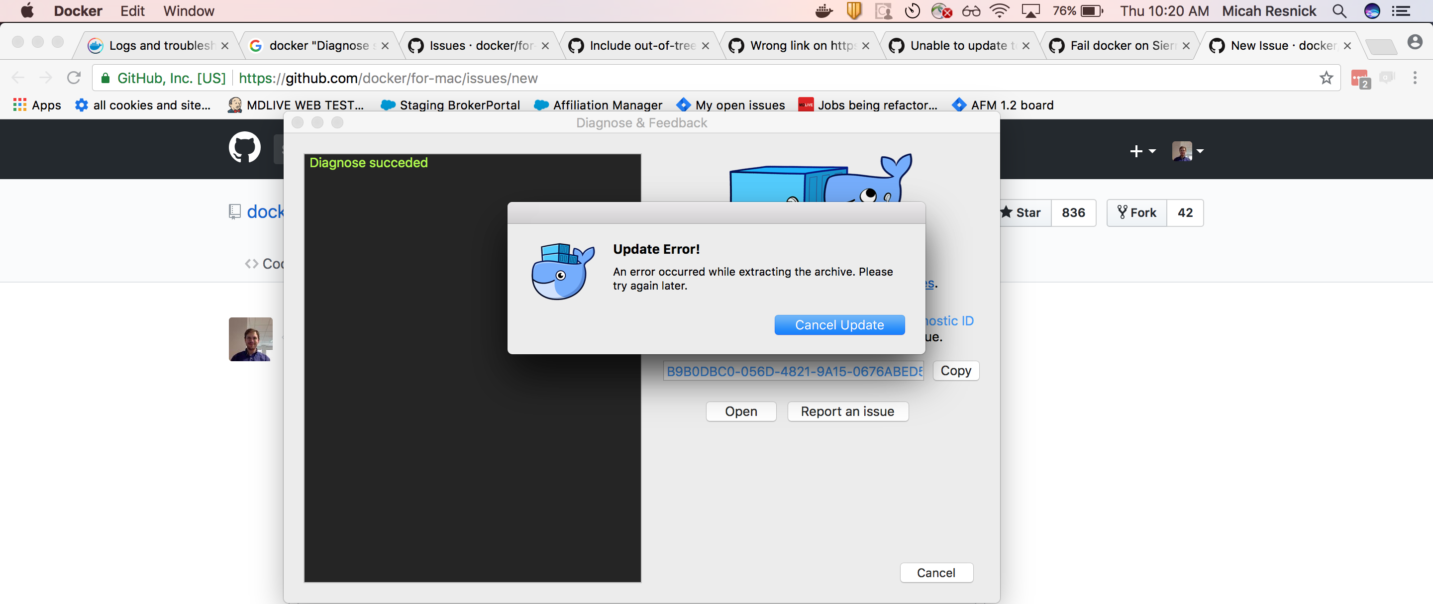
Task: Switch to 'Include out-of-tree' tab
Action: coord(638,46)
